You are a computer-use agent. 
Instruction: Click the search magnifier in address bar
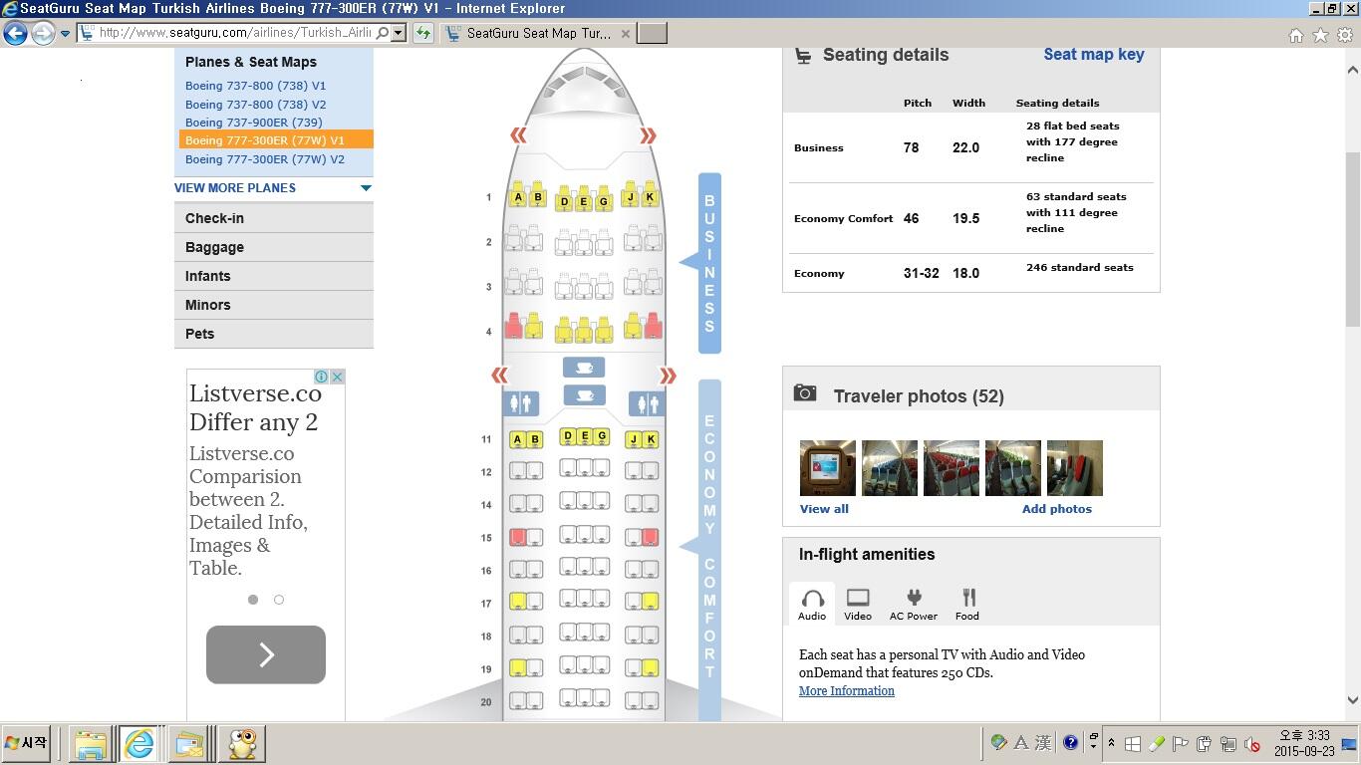point(383,33)
